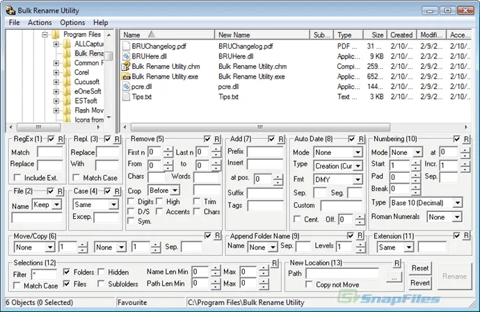Toggle the RegEx (1) enable checkbox
The width and height of the screenshot is (480, 312).
[51, 139]
